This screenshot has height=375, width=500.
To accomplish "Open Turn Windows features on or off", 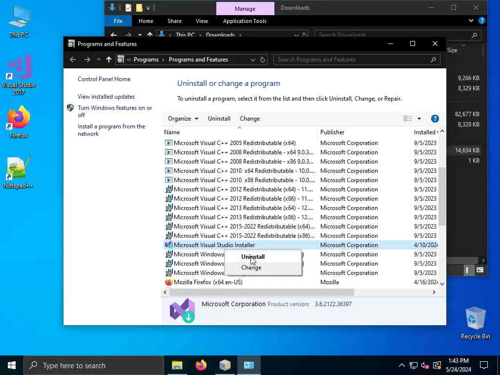I will point(115,111).
